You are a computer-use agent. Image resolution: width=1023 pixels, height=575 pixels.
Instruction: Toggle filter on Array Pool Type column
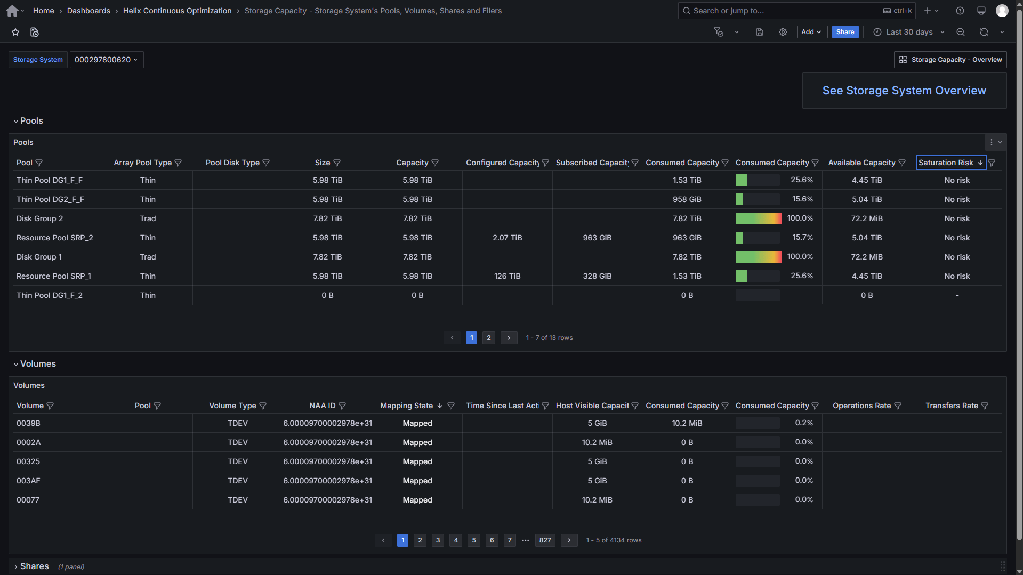(178, 163)
